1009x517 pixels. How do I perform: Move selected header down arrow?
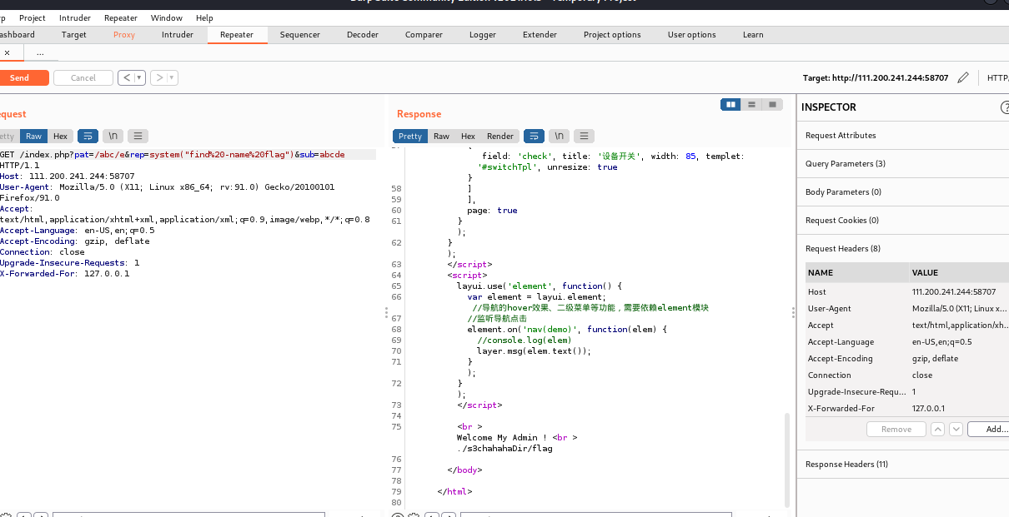coord(956,430)
